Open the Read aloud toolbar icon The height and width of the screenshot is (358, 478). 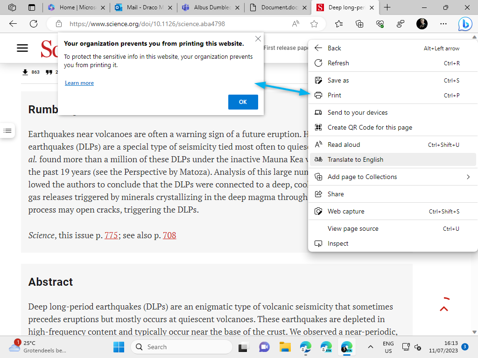pos(295,24)
